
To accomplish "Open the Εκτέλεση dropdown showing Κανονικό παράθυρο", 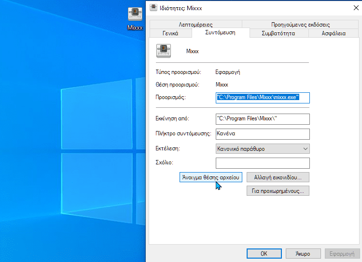I will pyautogui.click(x=263, y=149).
